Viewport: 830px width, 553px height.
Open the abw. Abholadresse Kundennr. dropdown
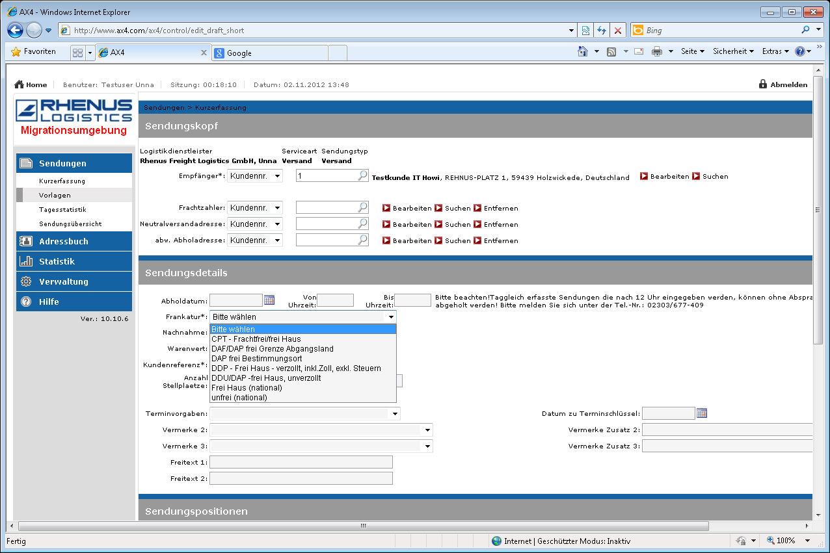pyautogui.click(x=255, y=240)
